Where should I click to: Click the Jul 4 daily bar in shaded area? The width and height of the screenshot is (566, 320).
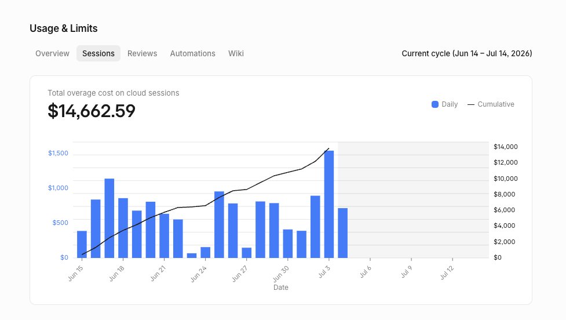click(x=342, y=233)
